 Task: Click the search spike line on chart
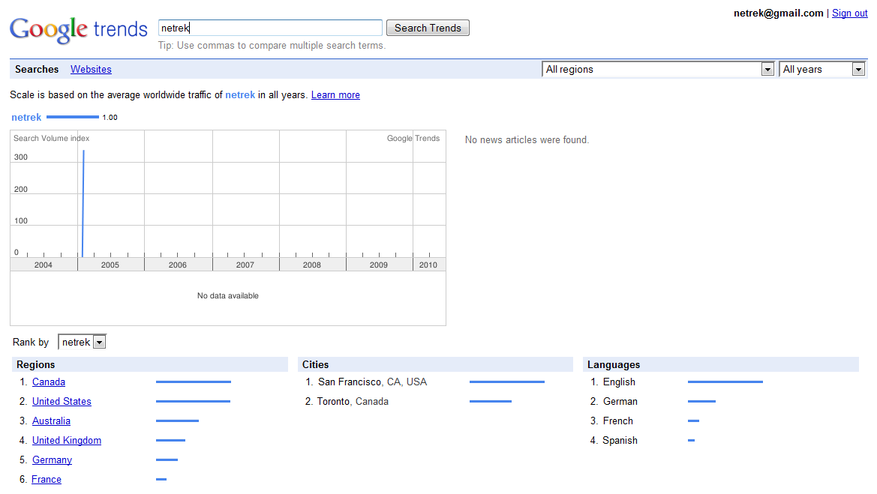pos(83,203)
